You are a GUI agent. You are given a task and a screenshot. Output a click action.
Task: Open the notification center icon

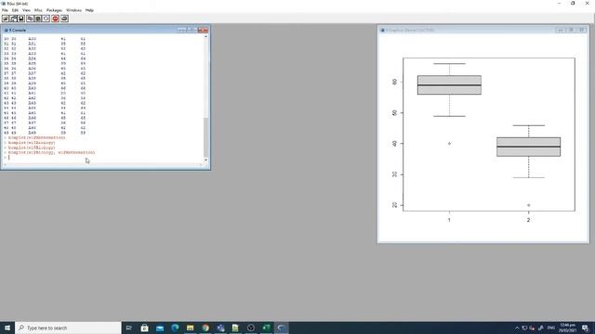coord(586,328)
